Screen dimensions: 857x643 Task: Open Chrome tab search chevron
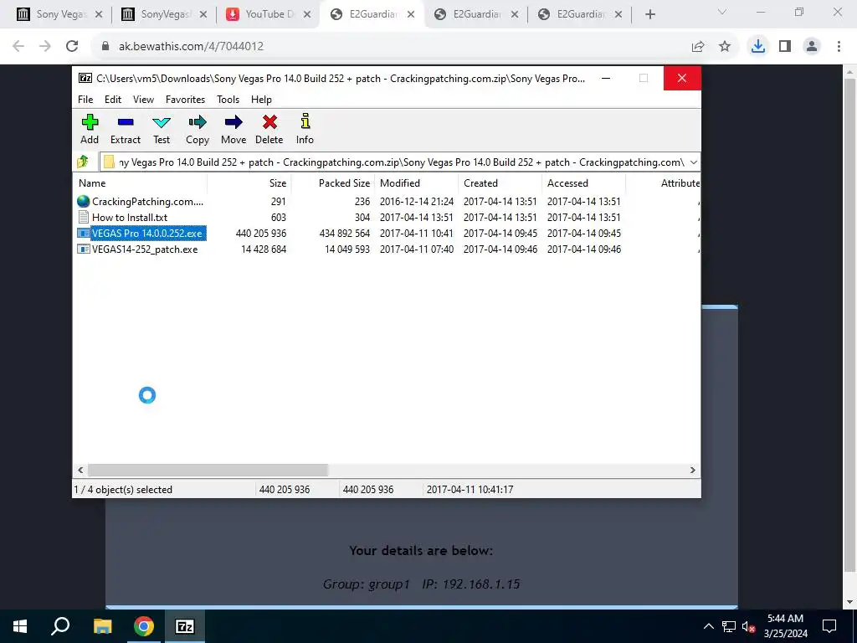tap(722, 12)
